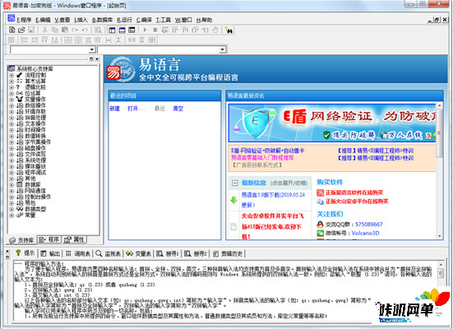Click the red icon beside 正版易语言软件在线购买
This screenshot has height=329, width=453.
[x=320, y=192]
